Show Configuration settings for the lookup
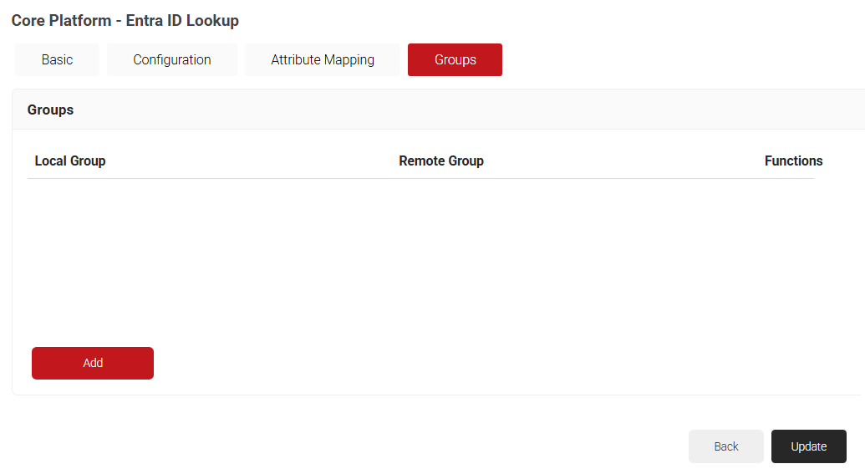This screenshot has height=474, width=865. 171,60
